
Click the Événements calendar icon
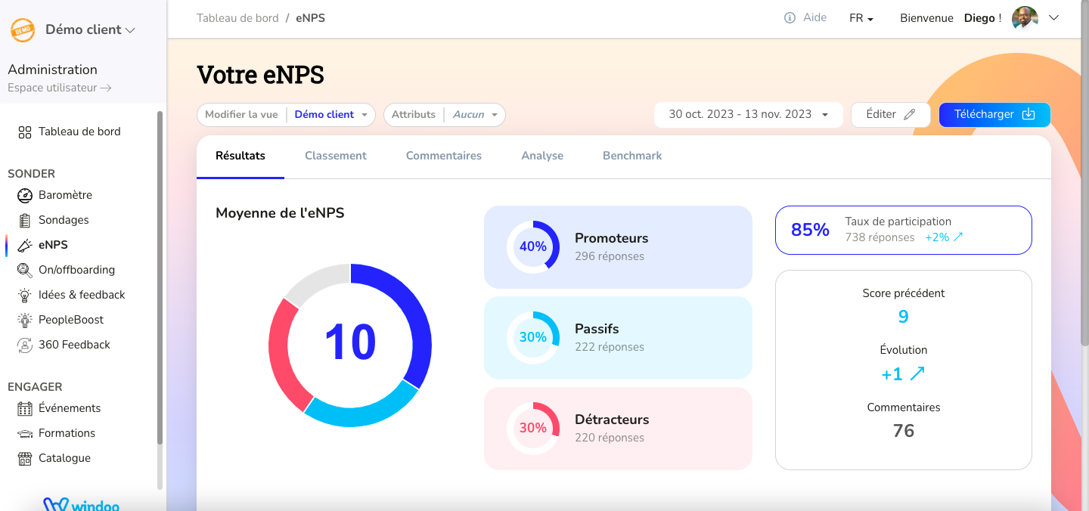point(25,408)
